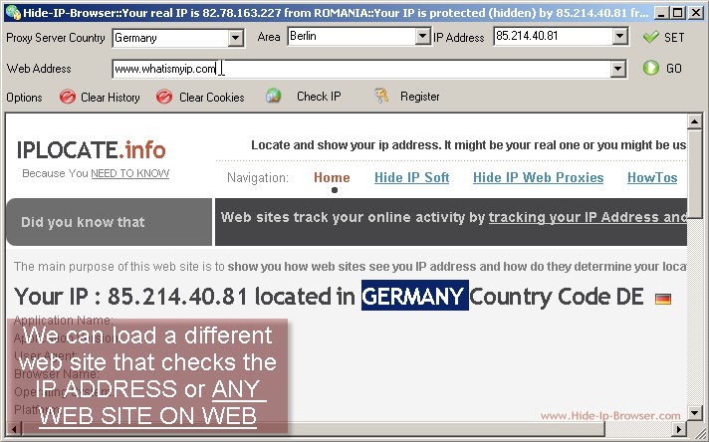Click the Hide-IP-Browser title bar app icon
The width and height of the screenshot is (709, 442).
[x=13, y=12]
